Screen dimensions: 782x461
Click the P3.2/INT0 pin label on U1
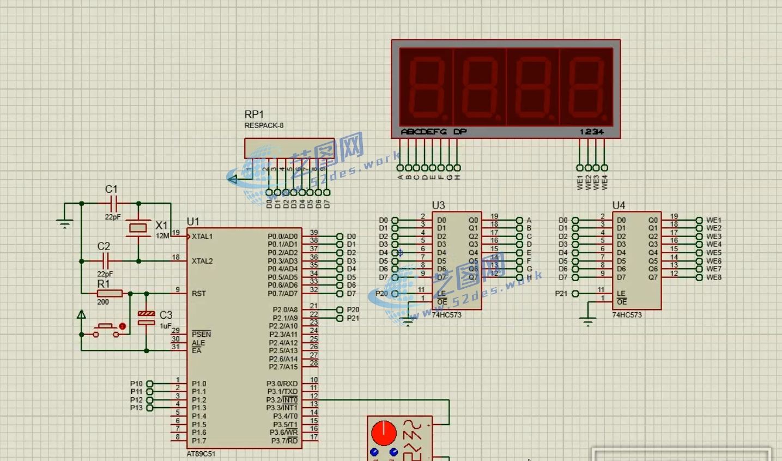282,400
